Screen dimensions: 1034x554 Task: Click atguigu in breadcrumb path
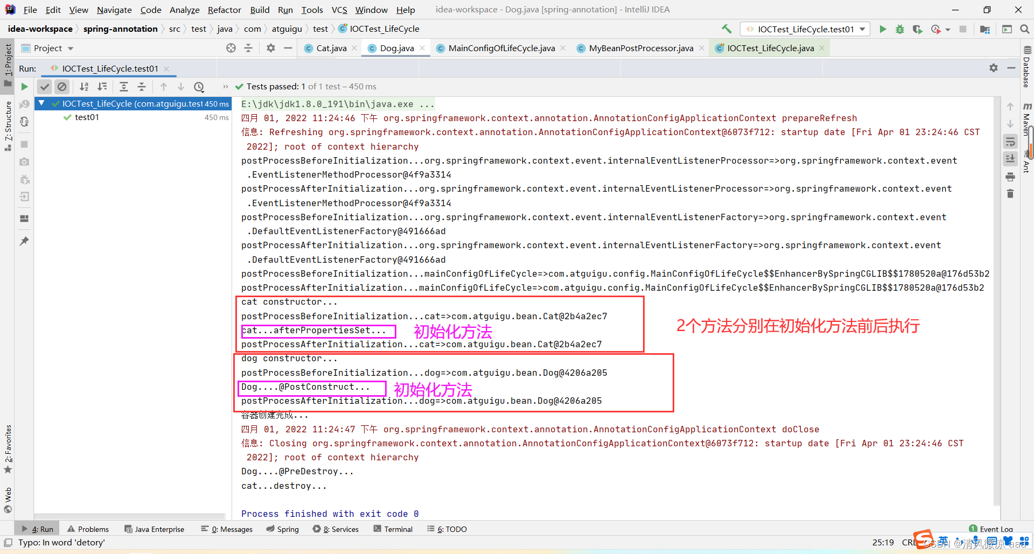coord(287,29)
